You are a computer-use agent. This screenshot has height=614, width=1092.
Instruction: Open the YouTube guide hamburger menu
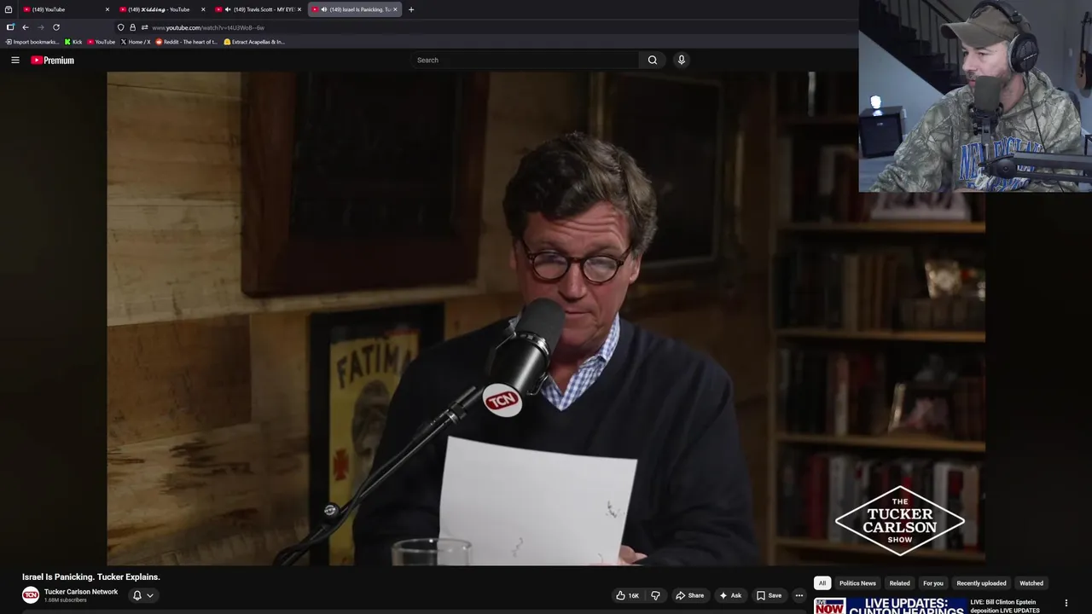(x=15, y=60)
